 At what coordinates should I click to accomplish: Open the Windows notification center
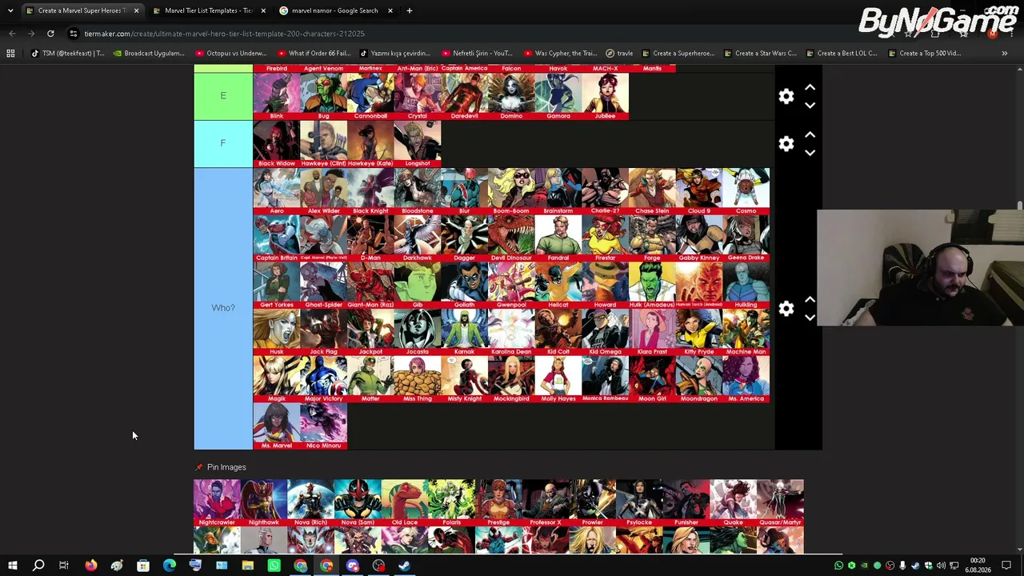click(x=1007, y=566)
